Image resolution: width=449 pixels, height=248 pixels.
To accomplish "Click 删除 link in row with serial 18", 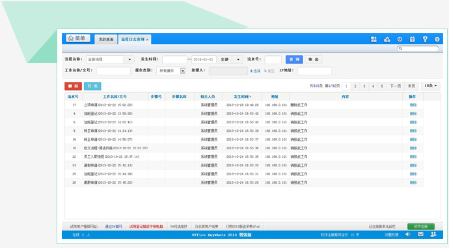I will point(413,148).
